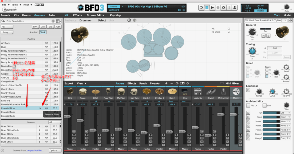Viewport: 294px width, 154px height.
Task: Expand the OH ambient mic output dropdown
Action: pos(285,113)
